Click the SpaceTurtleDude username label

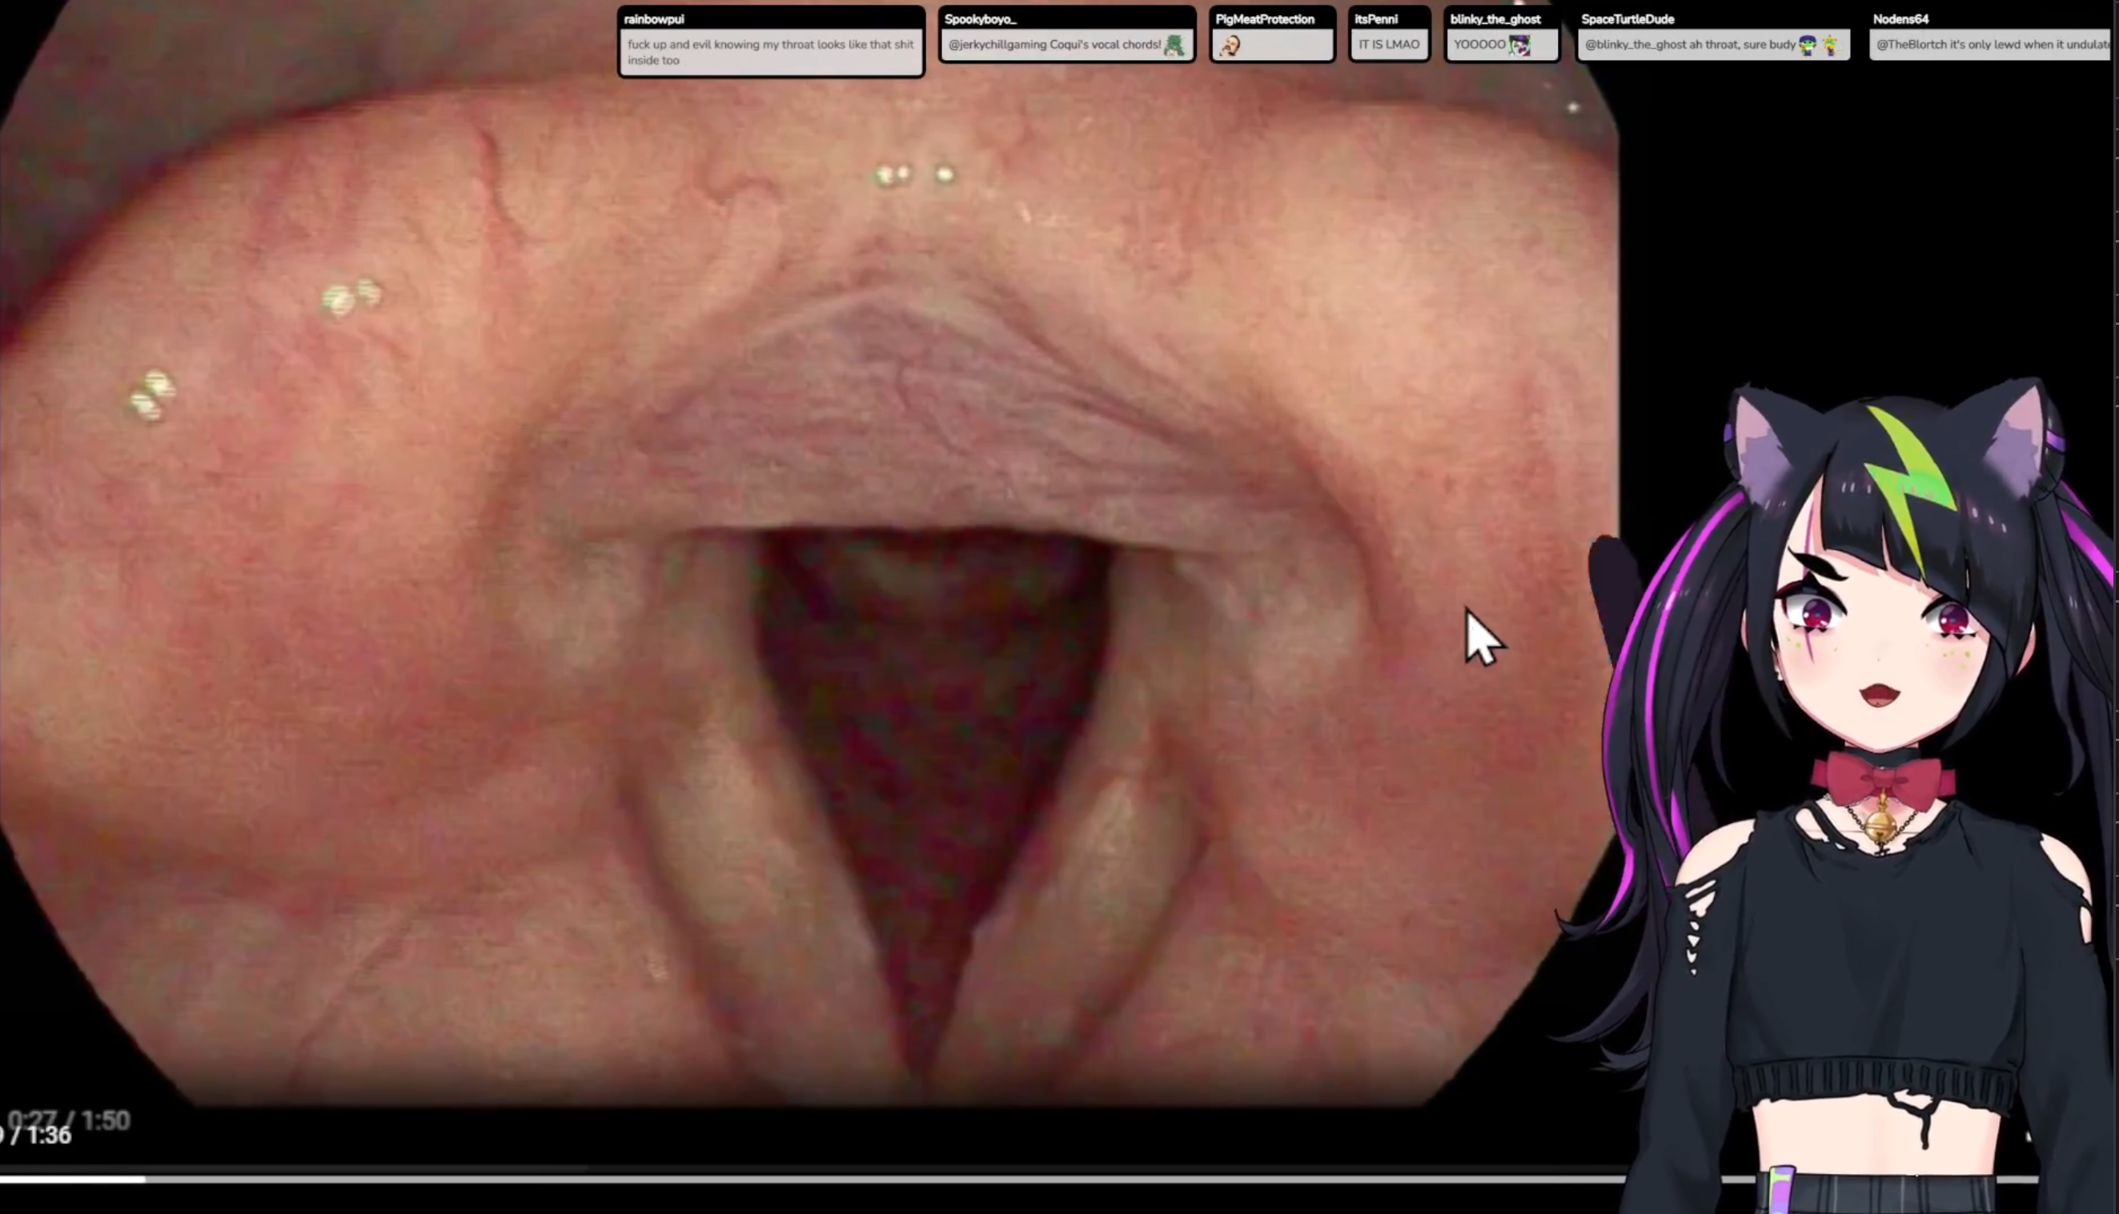(x=1627, y=19)
